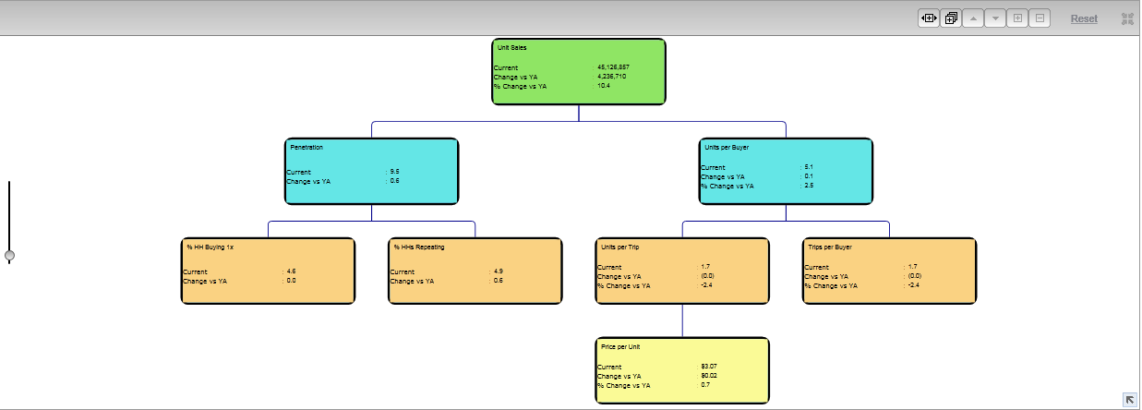Click the plus expand node icon
Viewport: 1142px width, 410px height.
(1016, 18)
